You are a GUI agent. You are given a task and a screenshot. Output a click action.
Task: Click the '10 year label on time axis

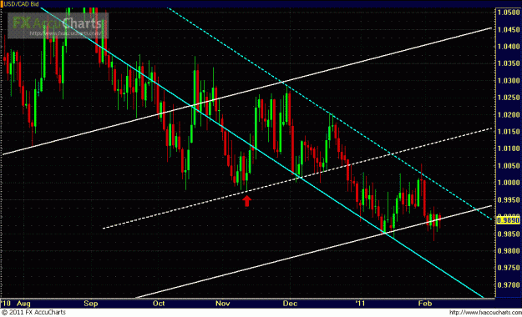[6, 304]
